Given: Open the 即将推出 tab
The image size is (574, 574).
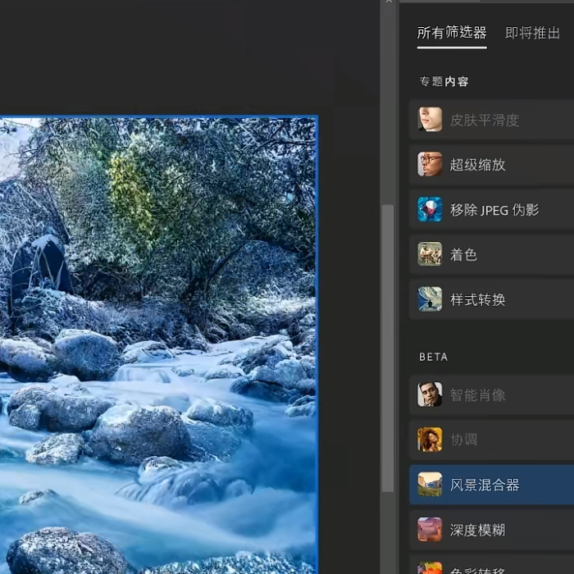Looking at the screenshot, I should pos(532,33).
